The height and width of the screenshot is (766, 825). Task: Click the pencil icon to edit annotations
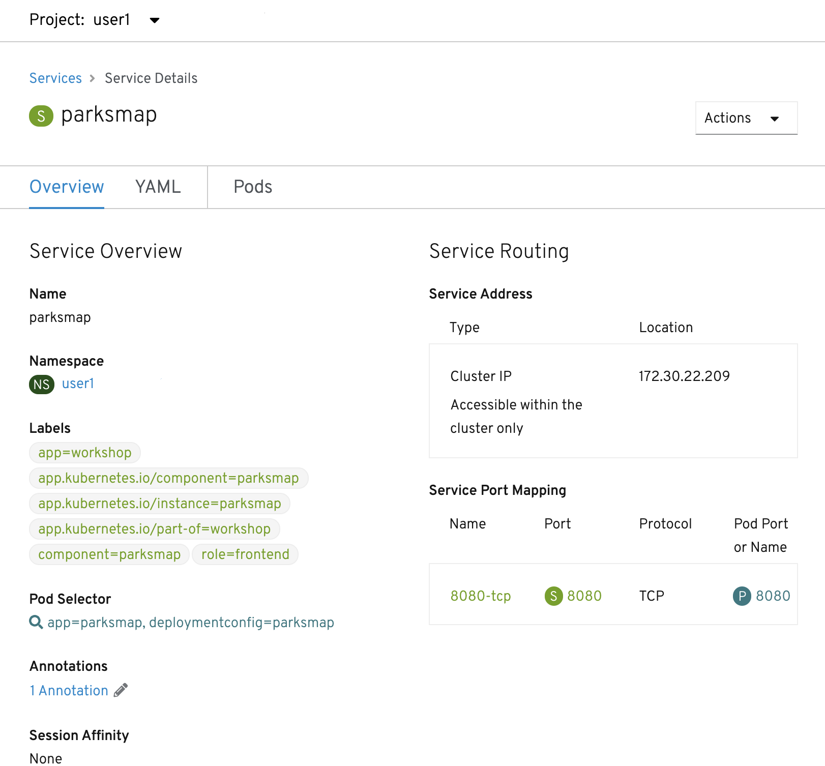pos(121,690)
